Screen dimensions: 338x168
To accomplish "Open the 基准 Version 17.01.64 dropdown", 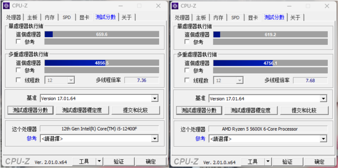I will [155, 98].
